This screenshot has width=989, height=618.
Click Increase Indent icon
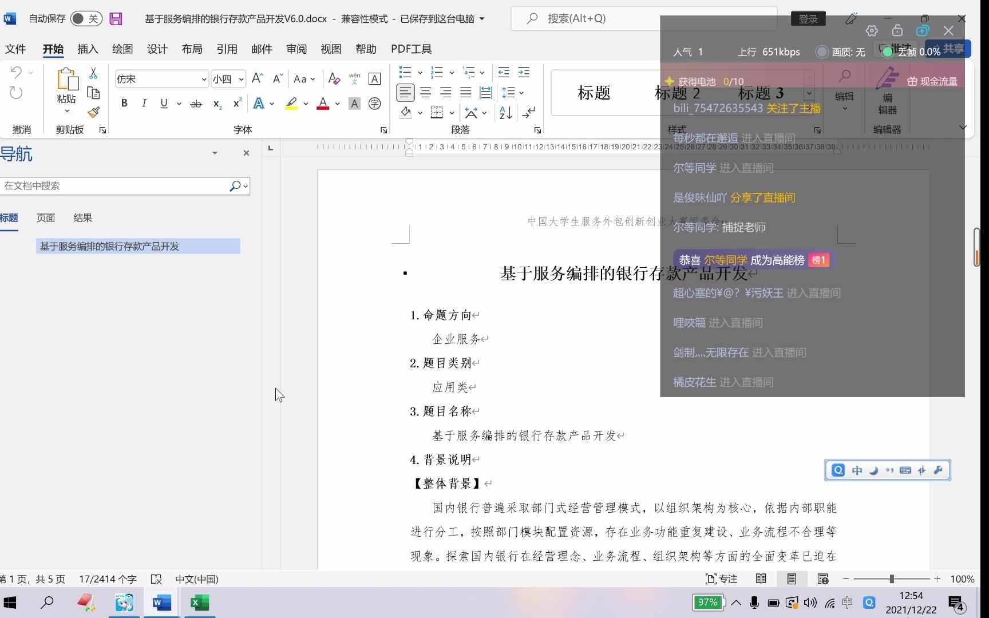(524, 72)
